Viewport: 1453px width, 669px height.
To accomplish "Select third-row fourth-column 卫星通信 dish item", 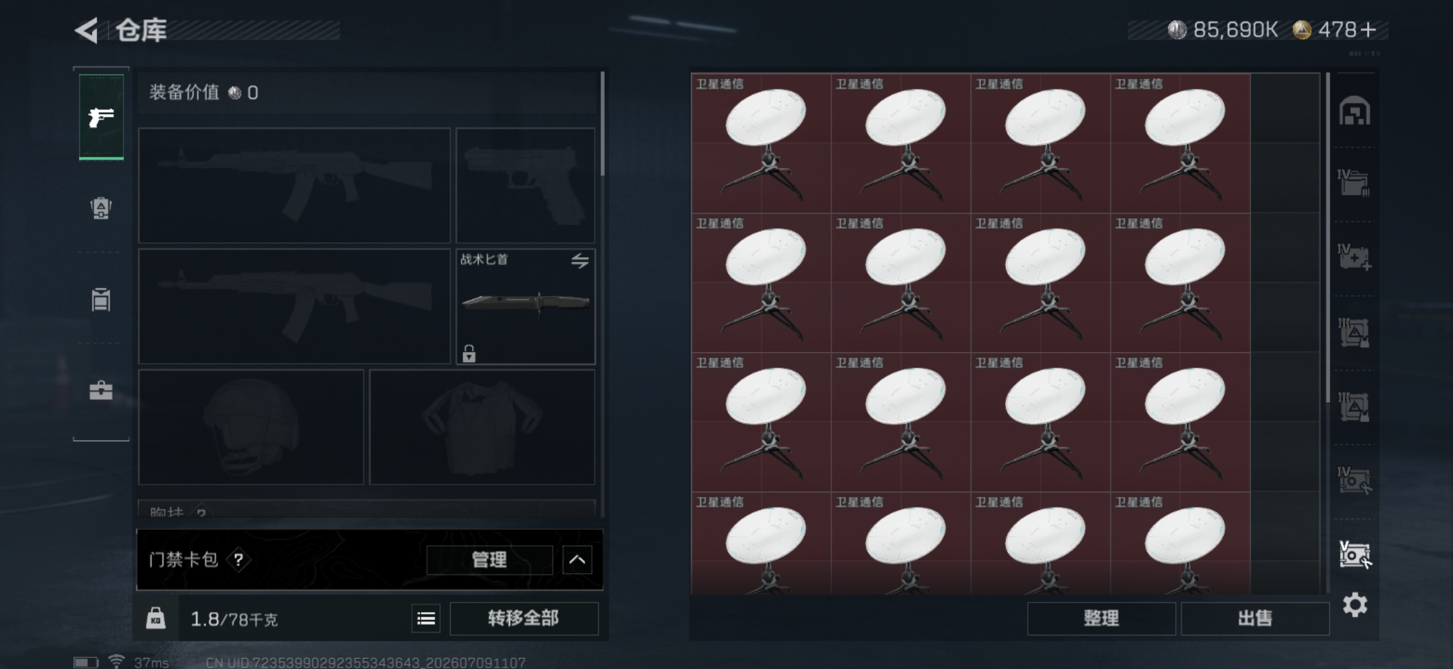I will coord(1181,422).
